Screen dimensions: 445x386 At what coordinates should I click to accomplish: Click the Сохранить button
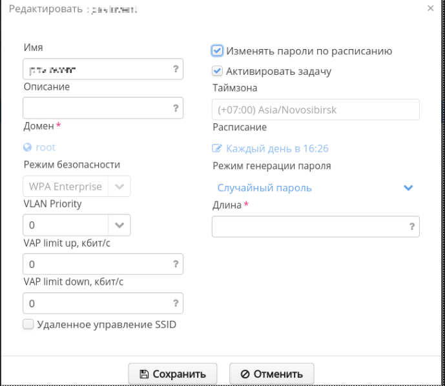click(x=174, y=374)
